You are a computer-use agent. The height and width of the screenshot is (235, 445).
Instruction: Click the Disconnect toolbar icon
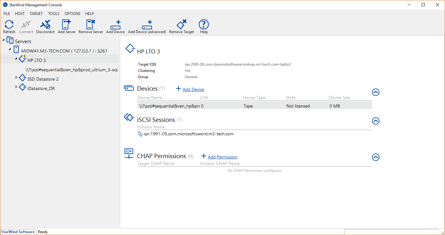[x=45, y=24]
